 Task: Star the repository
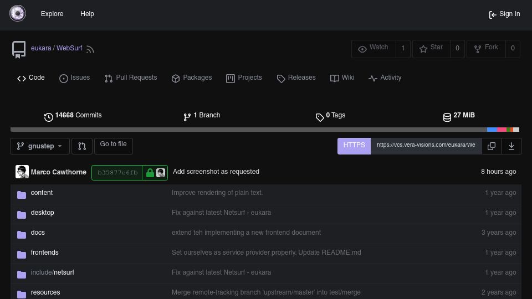tap(431, 49)
